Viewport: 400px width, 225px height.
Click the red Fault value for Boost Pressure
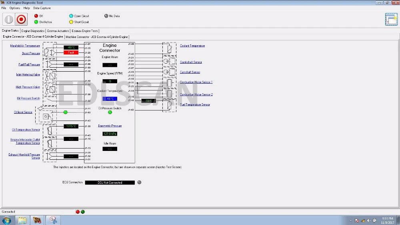pos(71,52)
